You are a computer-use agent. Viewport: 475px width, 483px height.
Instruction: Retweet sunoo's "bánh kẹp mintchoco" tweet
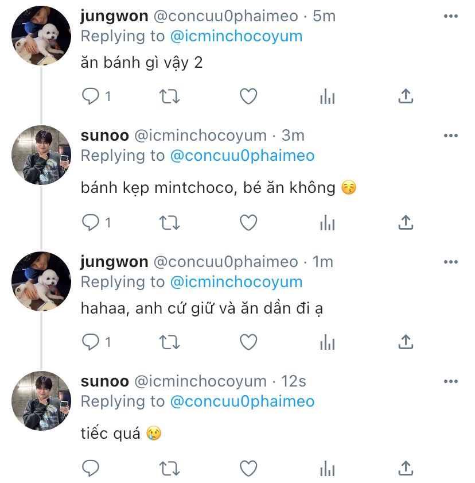(x=169, y=222)
